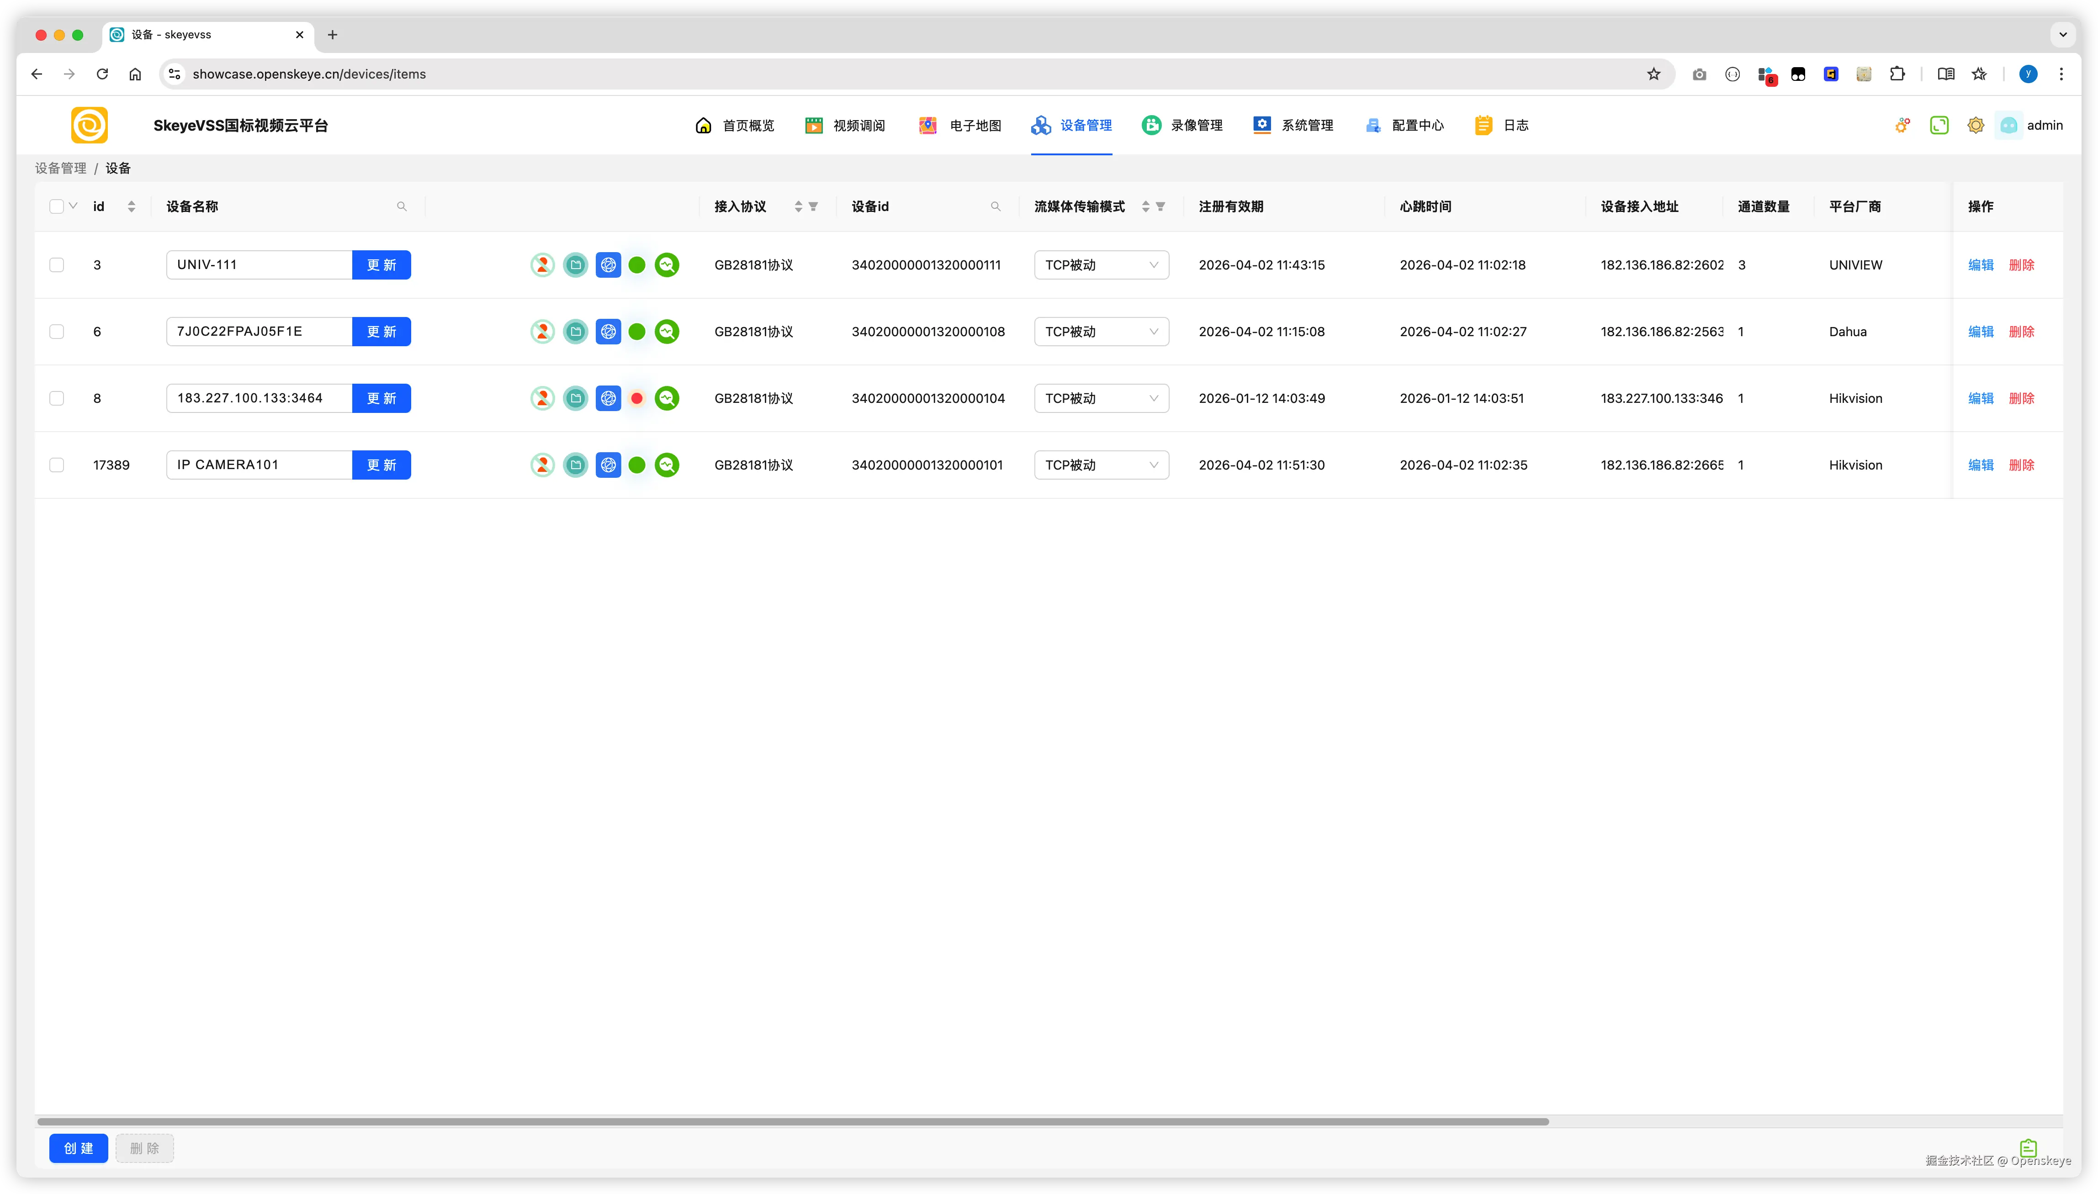Click 编辑 link for Dahua device
2098x1194 pixels.
tap(1980, 331)
